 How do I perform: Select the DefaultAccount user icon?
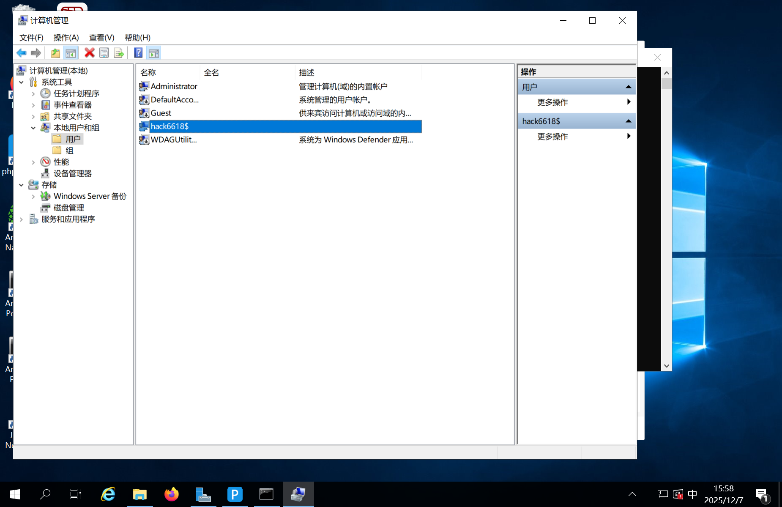(x=144, y=100)
